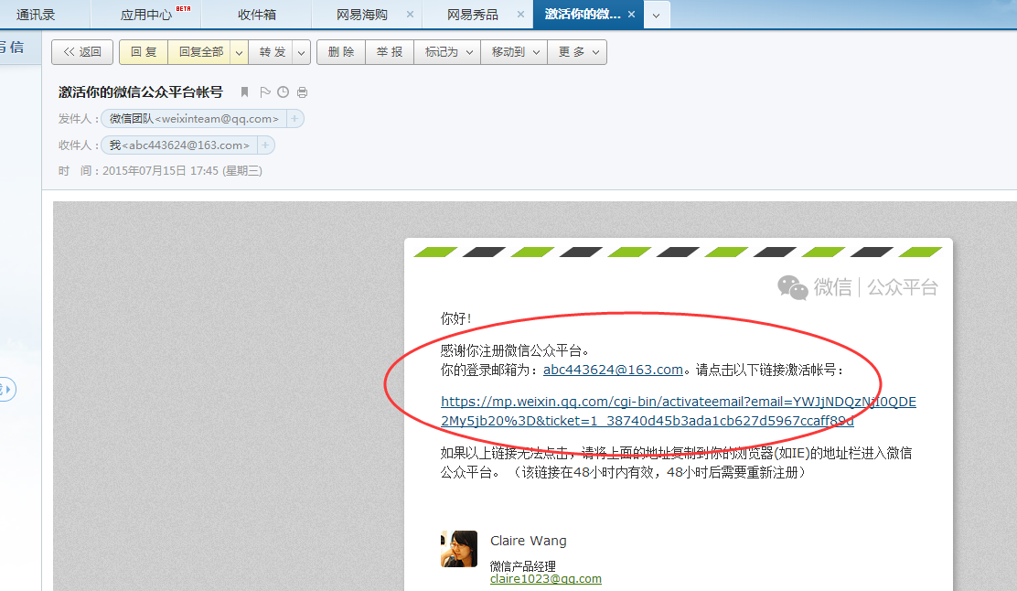The image size is (1017, 591).
Task: Click the plus icon next to recipient abc443624
Action: point(265,145)
